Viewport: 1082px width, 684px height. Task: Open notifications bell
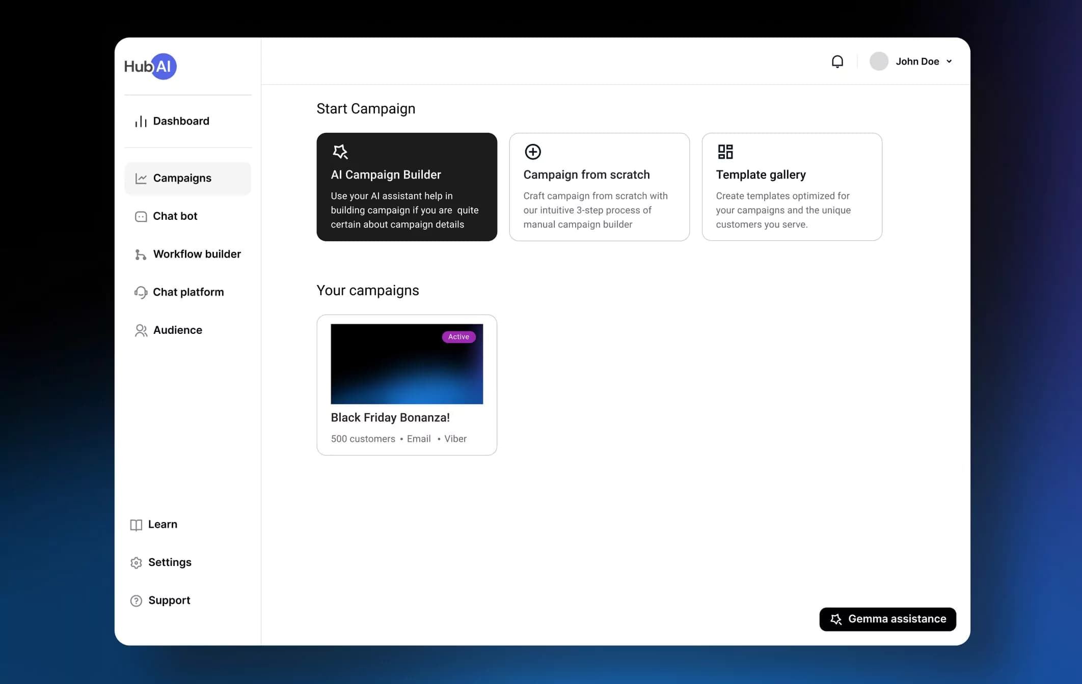click(837, 62)
